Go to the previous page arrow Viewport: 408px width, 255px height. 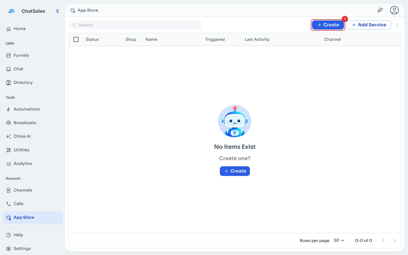coord(383,240)
